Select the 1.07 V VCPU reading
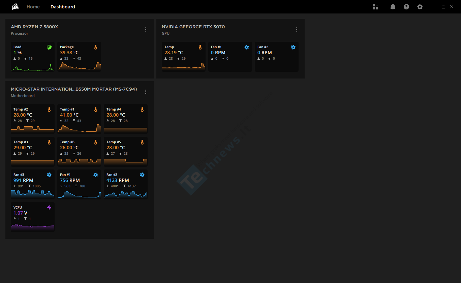The height and width of the screenshot is (283, 461). tap(20, 213)
